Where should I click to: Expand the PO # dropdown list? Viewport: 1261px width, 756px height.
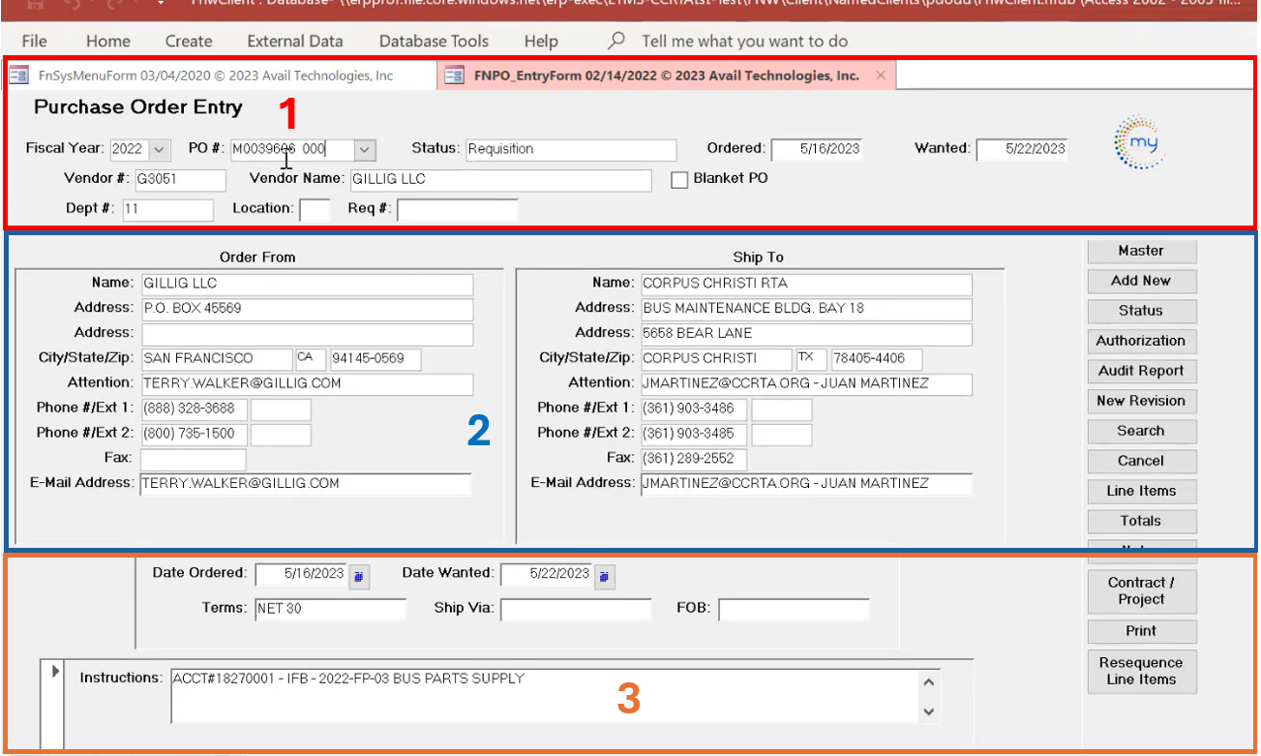pyautogui.click(x=364, y=150)
